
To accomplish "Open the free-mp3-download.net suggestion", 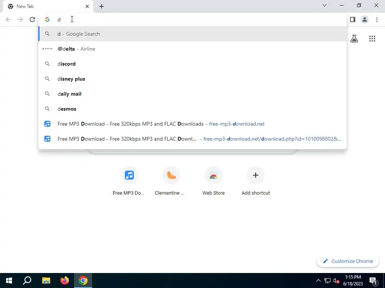I will (192, 124).
